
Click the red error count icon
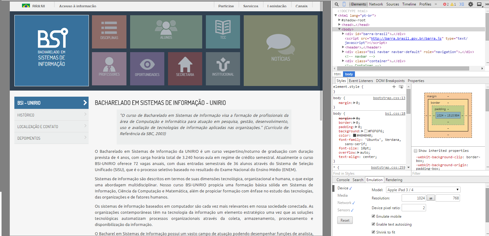point(444,4)
